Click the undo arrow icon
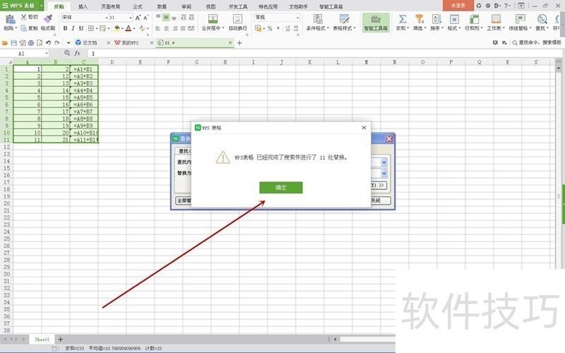The image size is (565, 353). (x=48, y=43)
